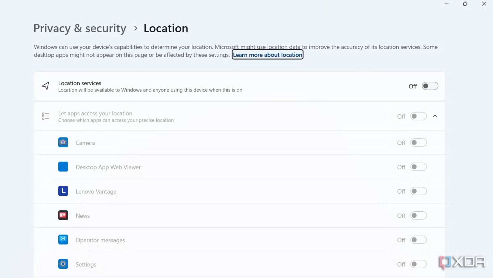This screenshot has width=493, height=278.
Task: Click the Operator messages row label
Action: click(100, 240)
